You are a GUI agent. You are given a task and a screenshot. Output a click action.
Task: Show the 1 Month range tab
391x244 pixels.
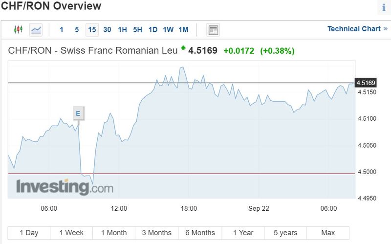(114, 233)
